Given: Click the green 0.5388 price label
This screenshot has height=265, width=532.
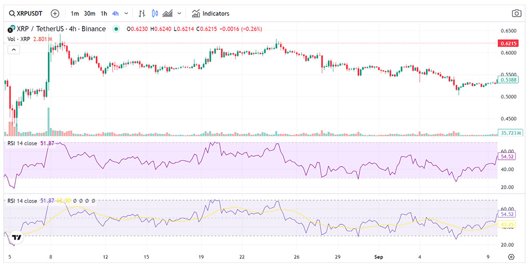Looking at the screenshot, I should pos(508,80).
